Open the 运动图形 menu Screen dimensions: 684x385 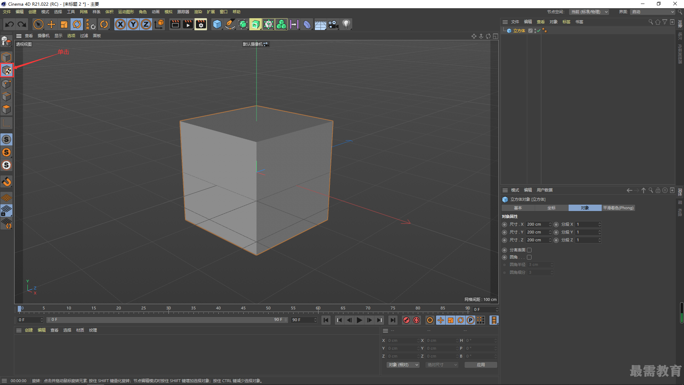(x=126, y=12)
